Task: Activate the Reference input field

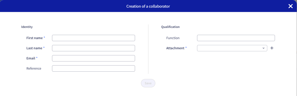Action: click(94, 68)
